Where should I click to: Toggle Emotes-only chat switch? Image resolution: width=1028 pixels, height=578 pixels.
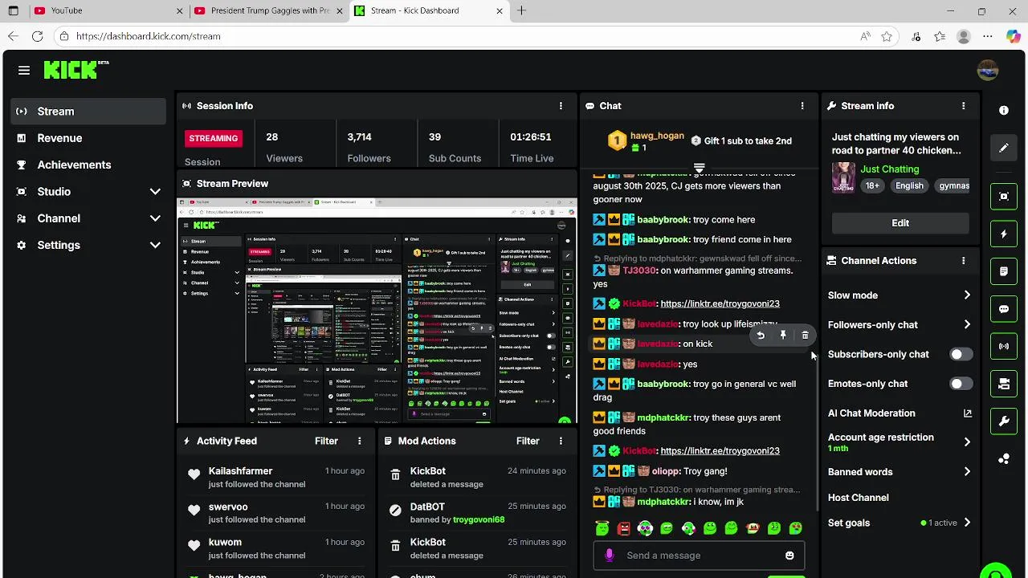tap(961, 384)
